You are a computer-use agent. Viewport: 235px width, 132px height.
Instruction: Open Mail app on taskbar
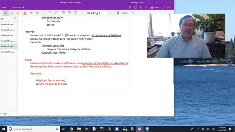pos(125,129)
